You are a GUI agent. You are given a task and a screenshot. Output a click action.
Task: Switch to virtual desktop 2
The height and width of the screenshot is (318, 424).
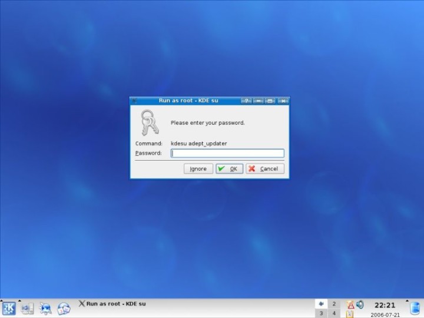click(x=334, y=304)
